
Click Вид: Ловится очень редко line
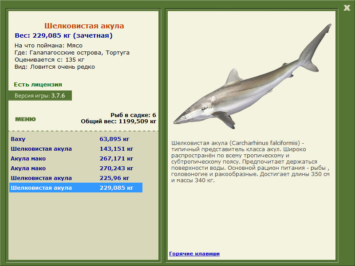coord(55,67)
